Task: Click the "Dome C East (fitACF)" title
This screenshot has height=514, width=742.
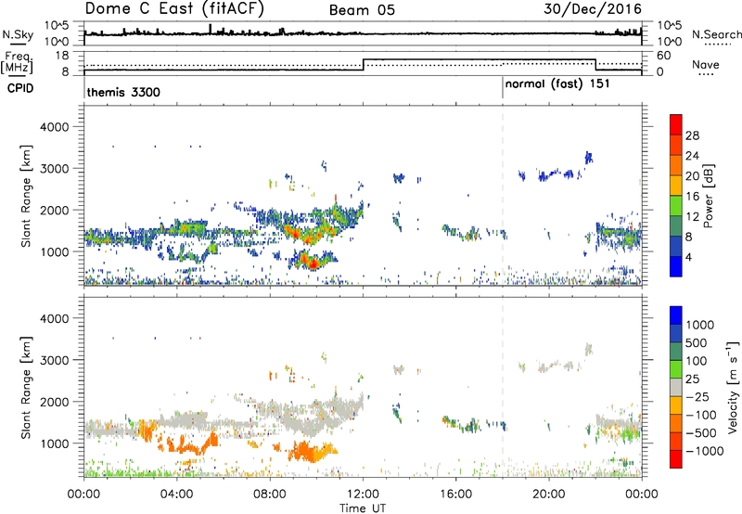Action: point(174,9)
